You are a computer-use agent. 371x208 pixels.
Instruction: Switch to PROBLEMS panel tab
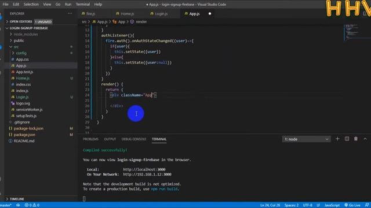(x=90, y=139)
